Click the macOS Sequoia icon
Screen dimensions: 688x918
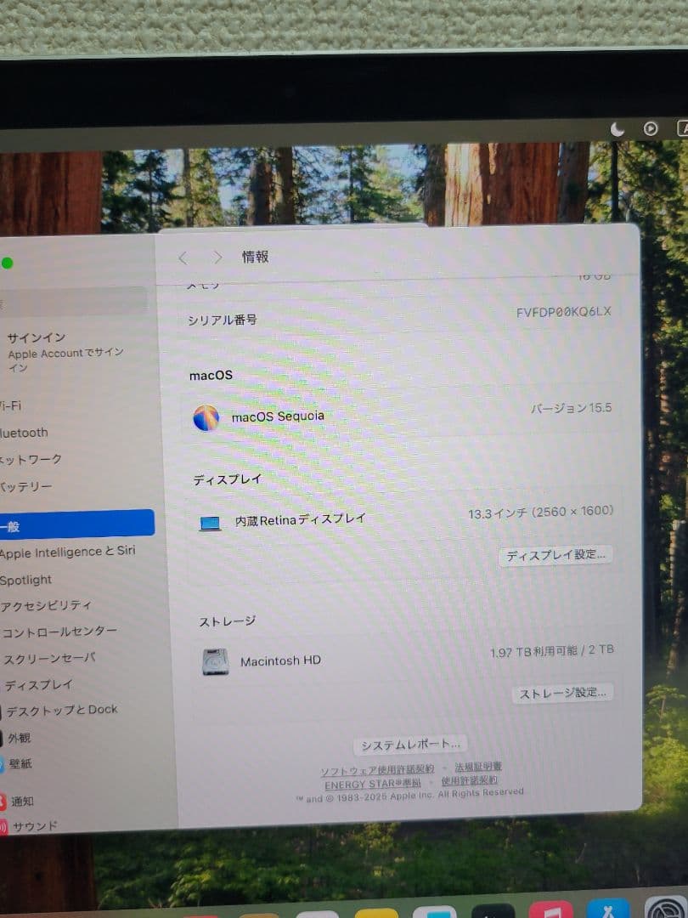point(206,418)
